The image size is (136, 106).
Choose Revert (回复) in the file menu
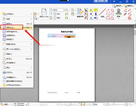pos(17,54)
